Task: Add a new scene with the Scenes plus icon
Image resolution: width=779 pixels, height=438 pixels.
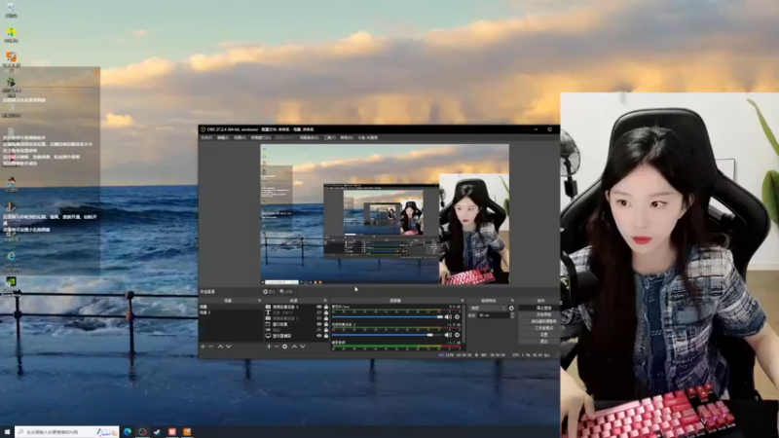Action: coord(203,347)
